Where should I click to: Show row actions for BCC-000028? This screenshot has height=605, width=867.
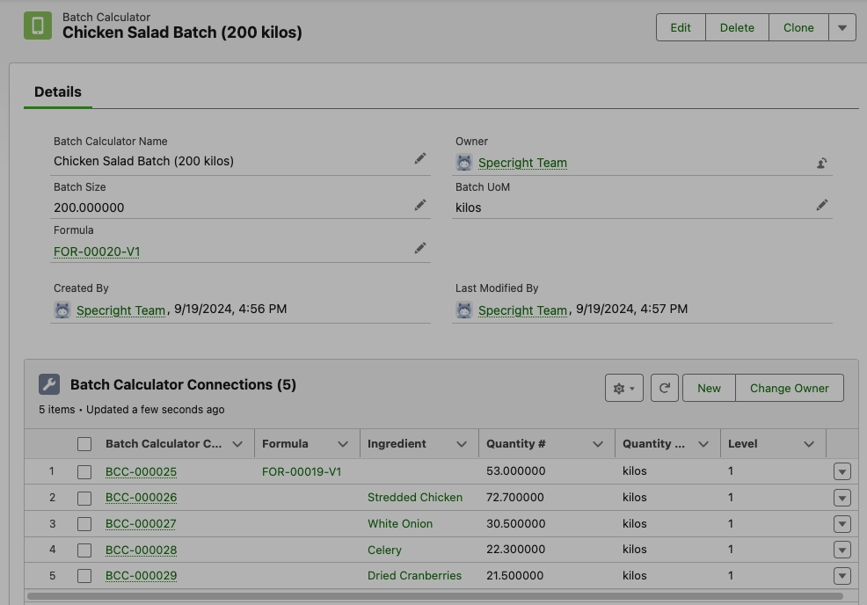pyautogui.click(x=842, y=550)
